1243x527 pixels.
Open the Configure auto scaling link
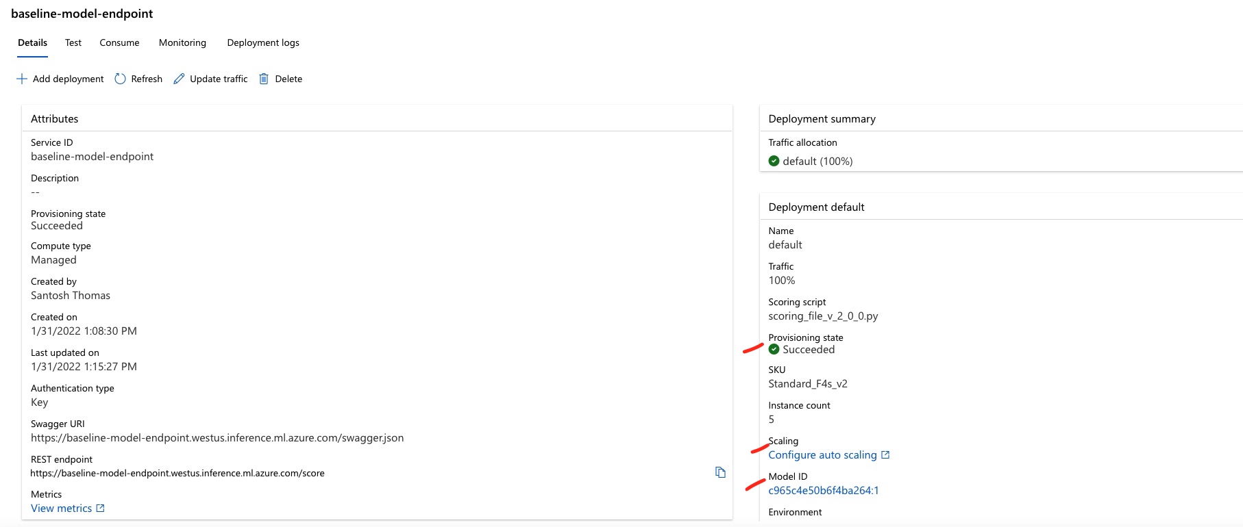point(822,454)
